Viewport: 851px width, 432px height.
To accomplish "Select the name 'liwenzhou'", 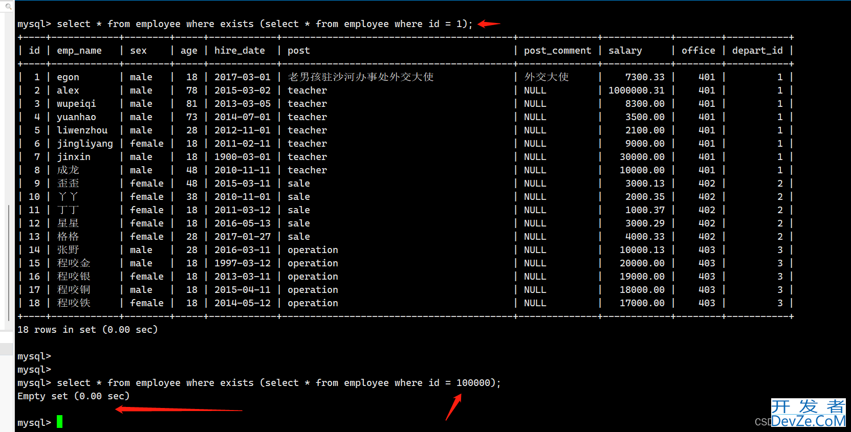I will (x=82, y=130).
